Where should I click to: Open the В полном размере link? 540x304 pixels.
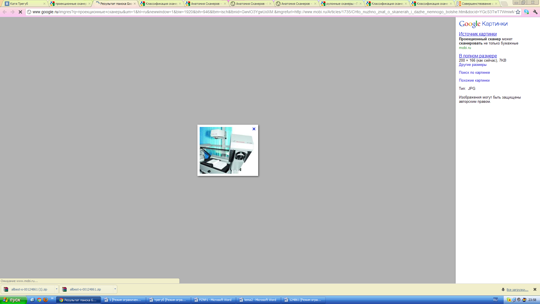[478, 56]
